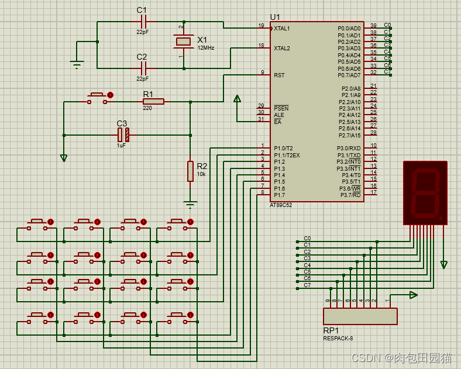Screen dimensions: 461x369
Task: Click the RESPACK-8 value label
Action: coord(338,339)
